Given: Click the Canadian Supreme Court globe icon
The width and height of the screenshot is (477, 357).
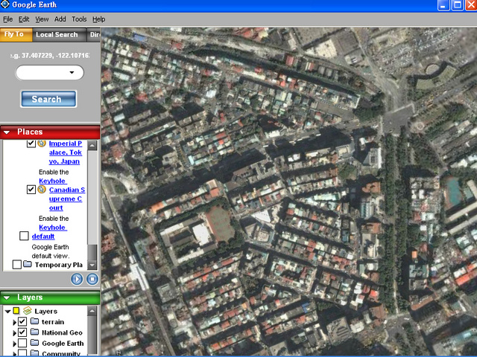Looking at the screenshot, I should coord(42,190).
